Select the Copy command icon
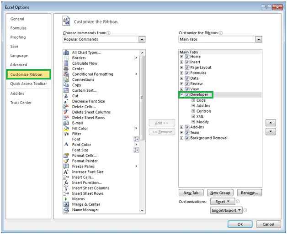The image size is (287, 234). click(66, 85)
